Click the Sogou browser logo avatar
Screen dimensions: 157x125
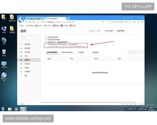pos(21,20)
